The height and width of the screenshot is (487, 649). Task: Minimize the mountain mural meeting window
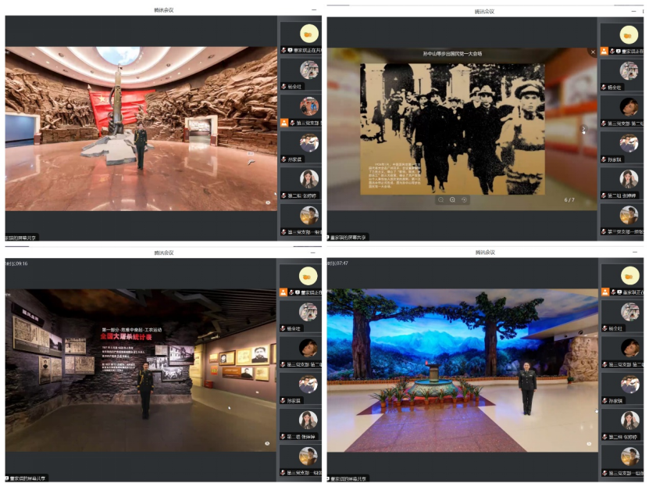[x=635, y=252]
